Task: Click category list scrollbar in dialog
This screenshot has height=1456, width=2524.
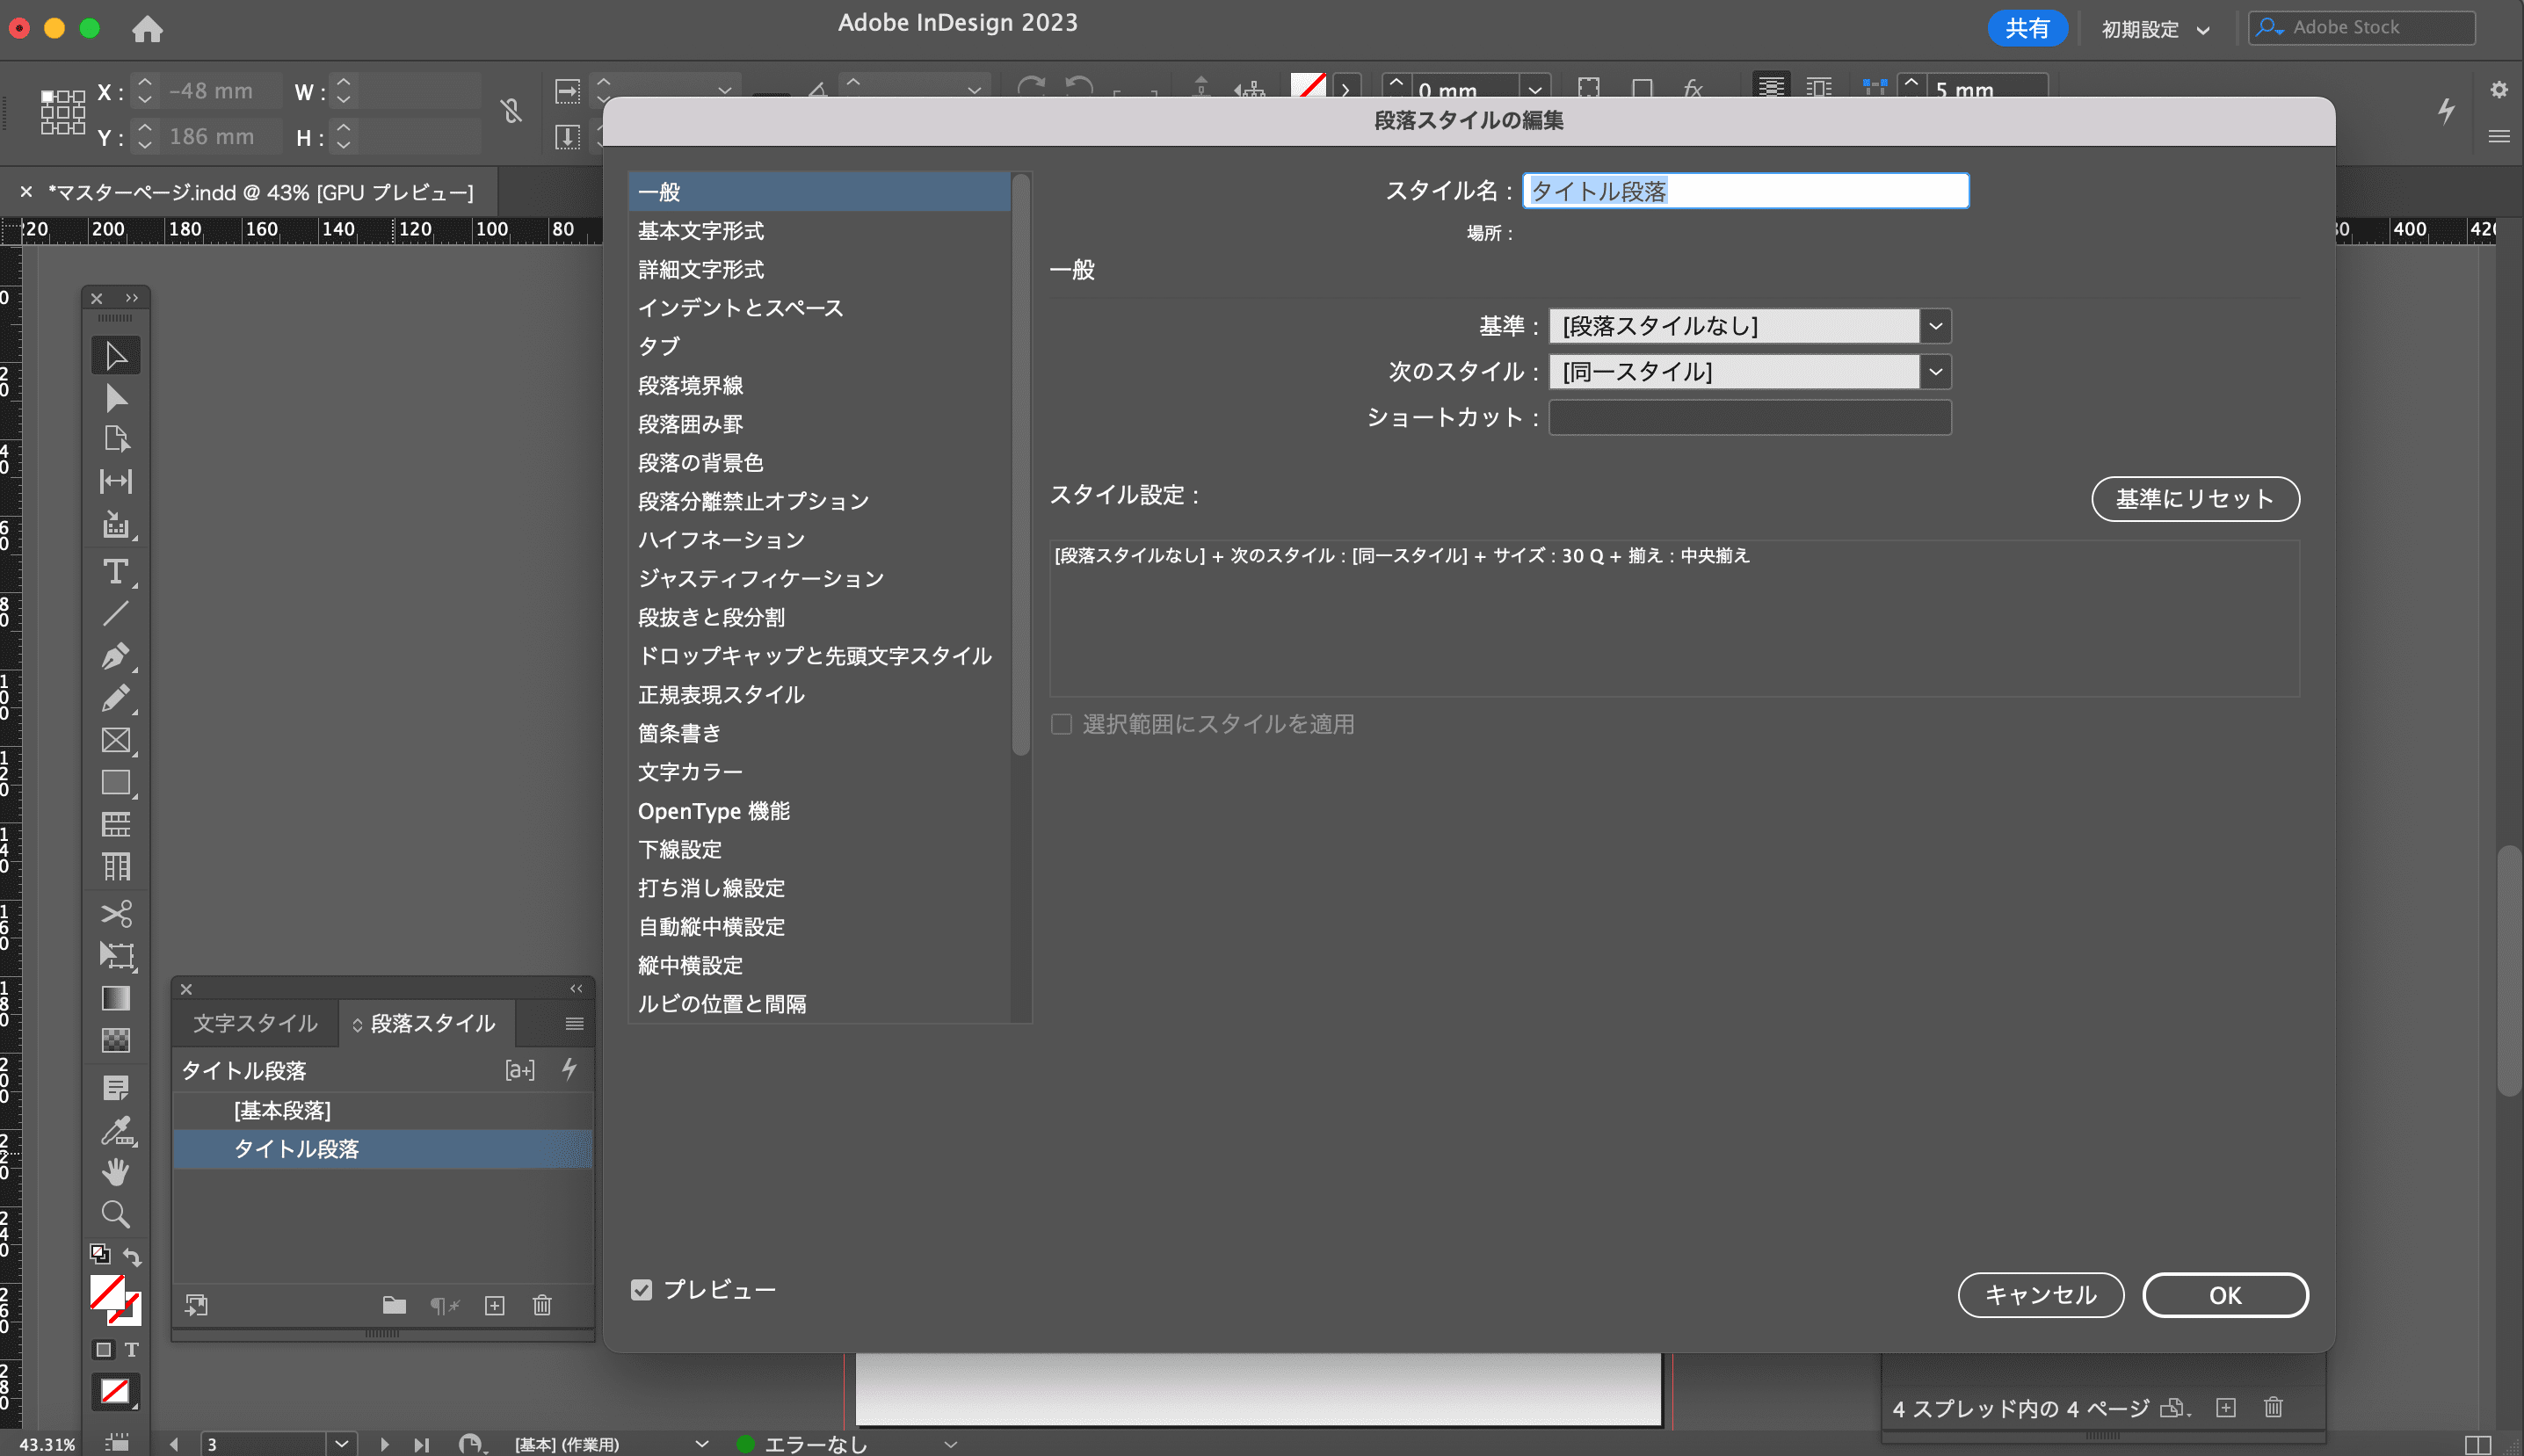Action: 1020,465
